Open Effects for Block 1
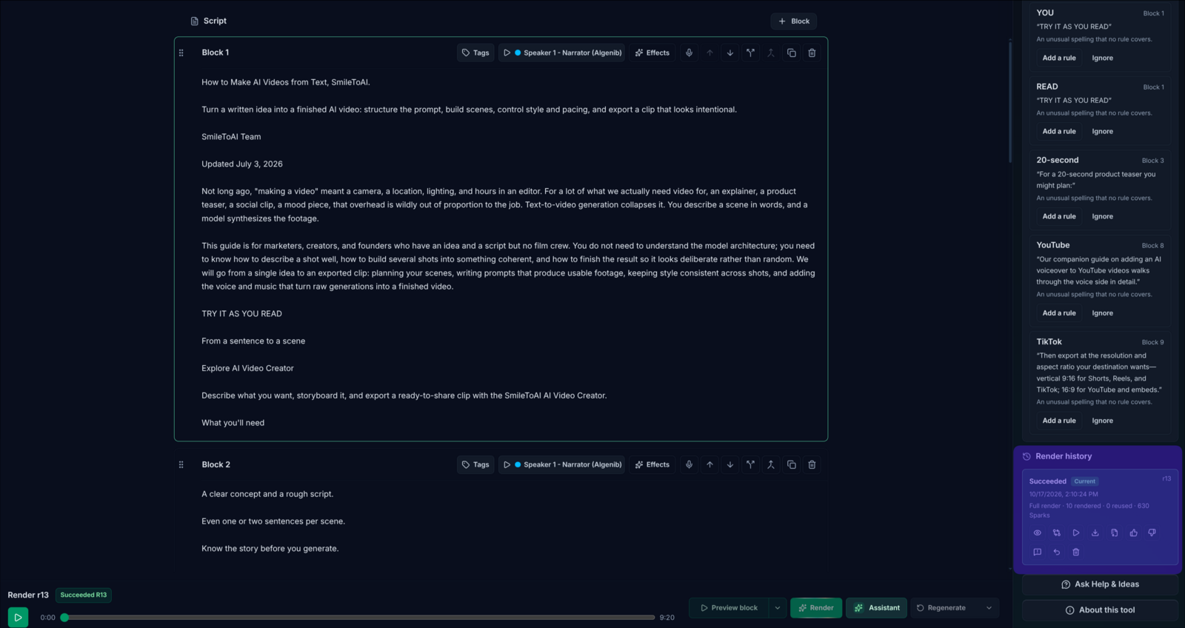This screenshot has width=1185, height=628. (652, 53)
